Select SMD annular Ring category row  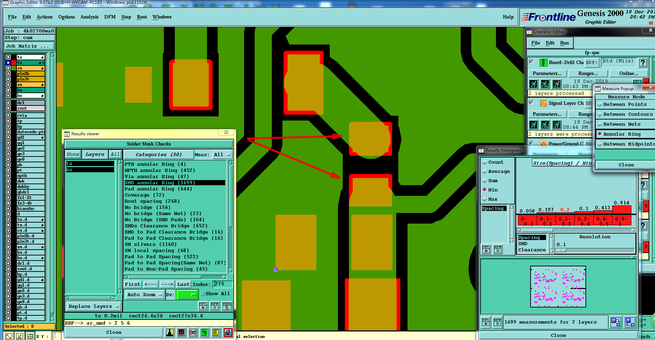[175, 183]
